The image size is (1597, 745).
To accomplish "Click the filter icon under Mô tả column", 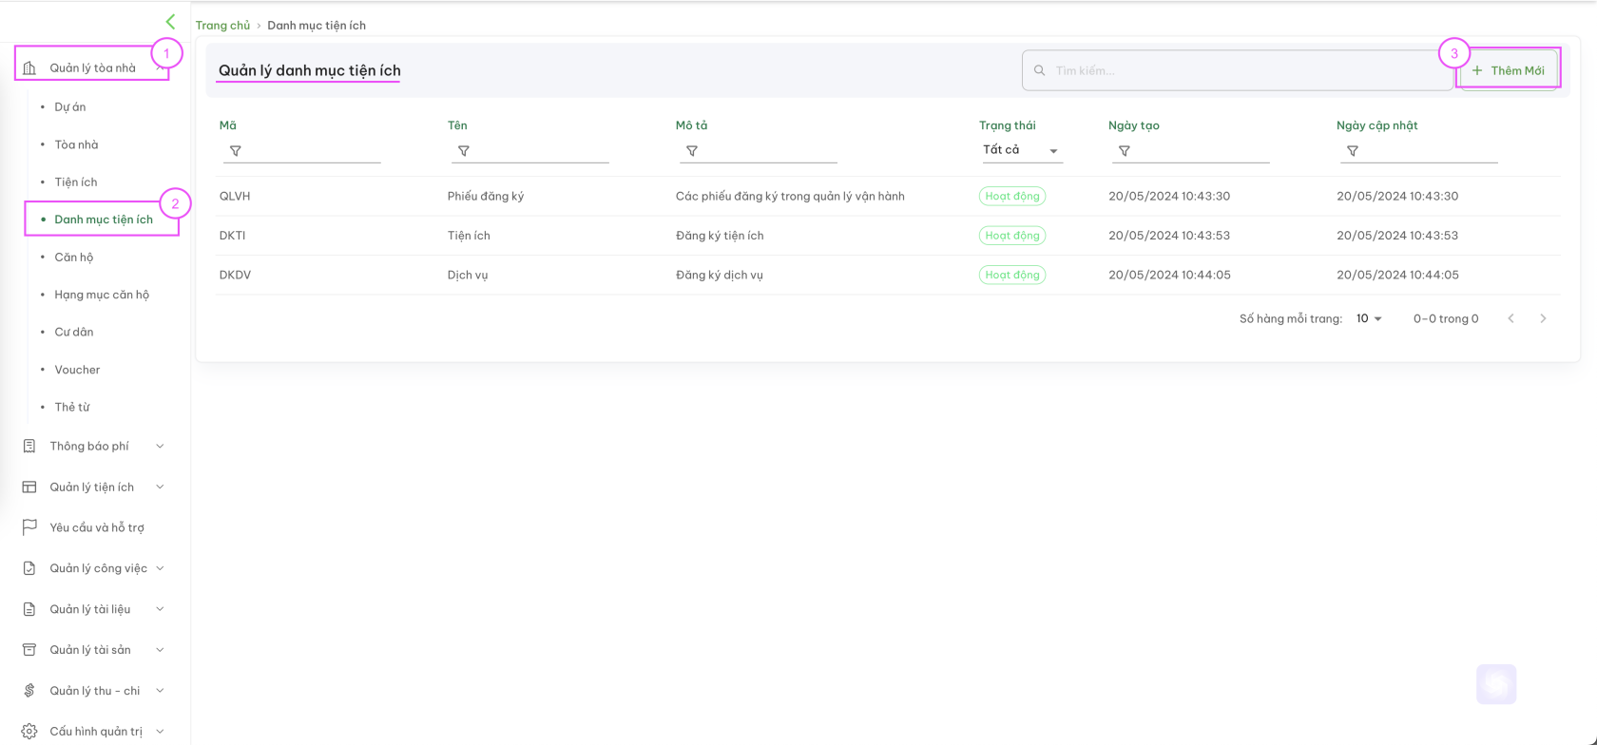I will click(x=692, y=151).
